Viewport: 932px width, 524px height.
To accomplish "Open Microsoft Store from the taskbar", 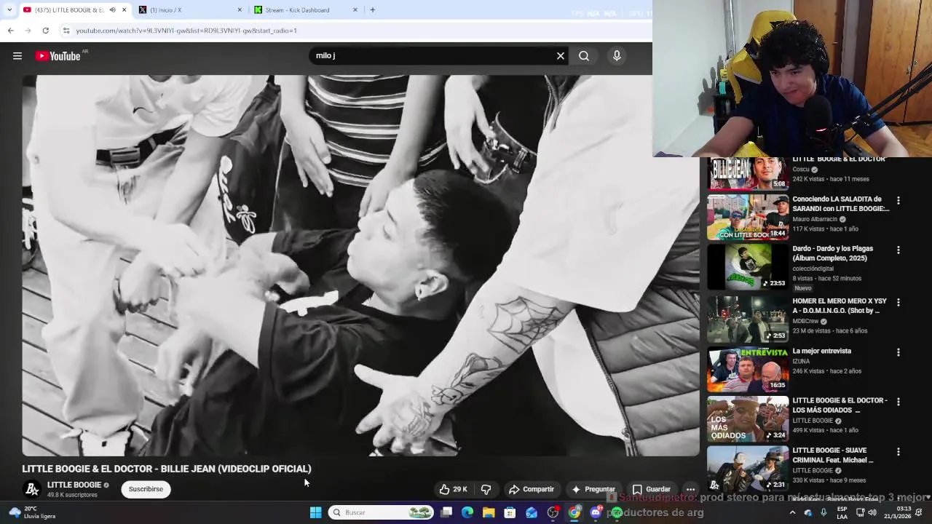I will pos(510,512).
